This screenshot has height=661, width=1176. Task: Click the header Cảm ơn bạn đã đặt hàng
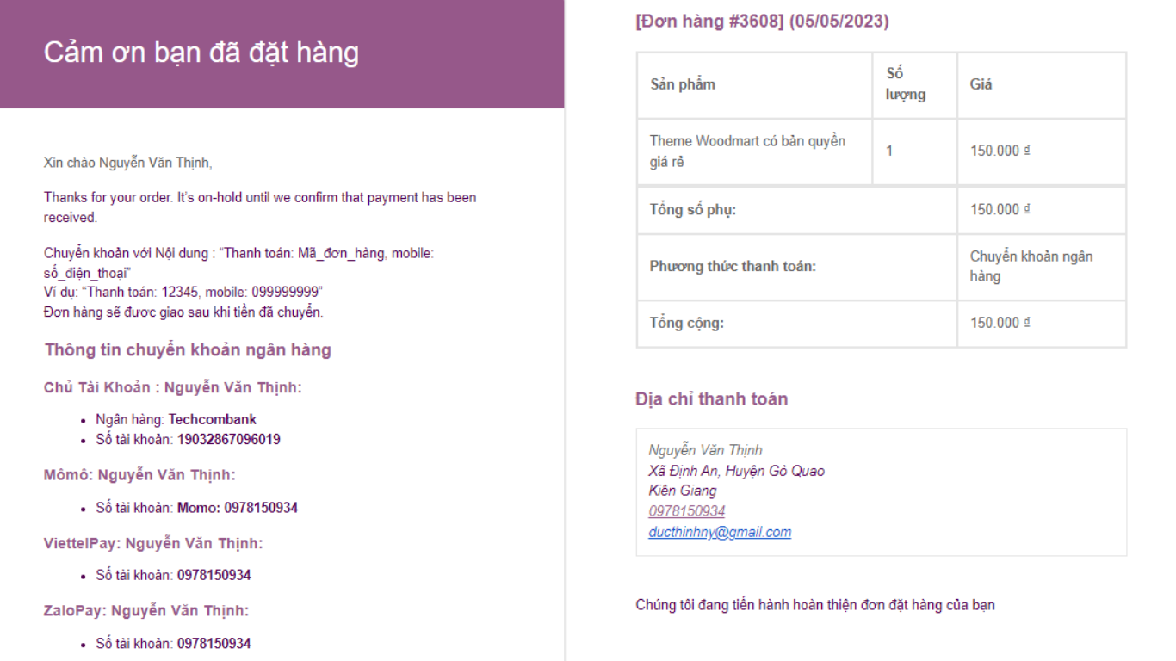[x=201, y=53]
